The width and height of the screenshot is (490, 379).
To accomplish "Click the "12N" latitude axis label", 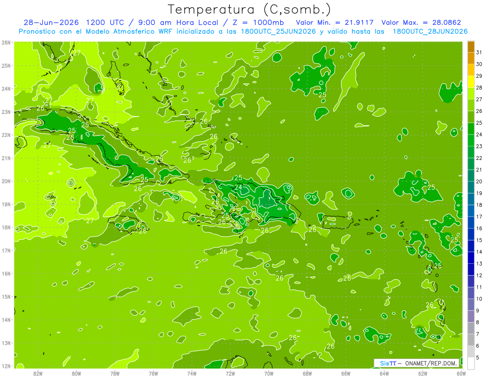I will point(6,366).
